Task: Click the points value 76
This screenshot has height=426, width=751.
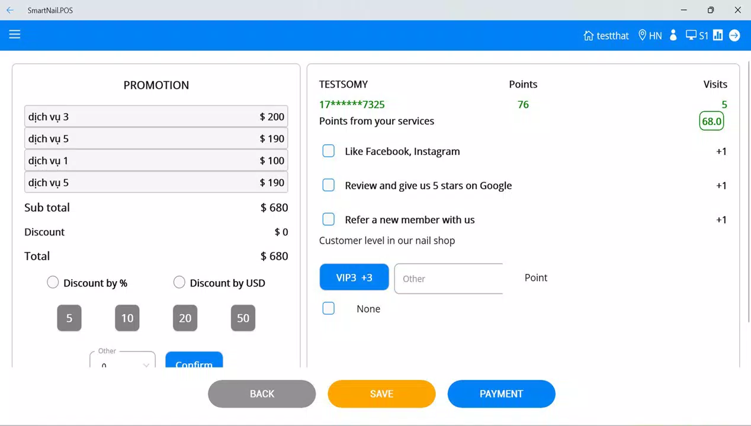Action: [x=523, y=105]
